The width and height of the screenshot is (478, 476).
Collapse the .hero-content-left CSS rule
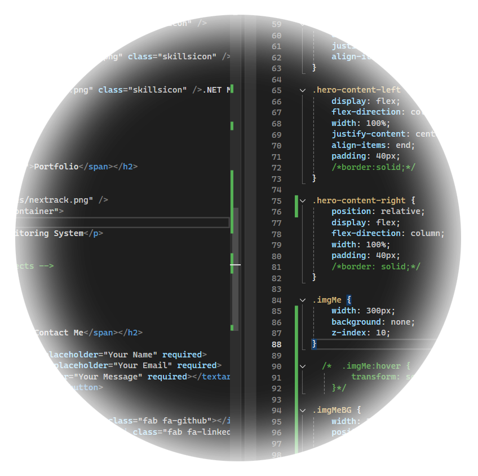point(303,90)
